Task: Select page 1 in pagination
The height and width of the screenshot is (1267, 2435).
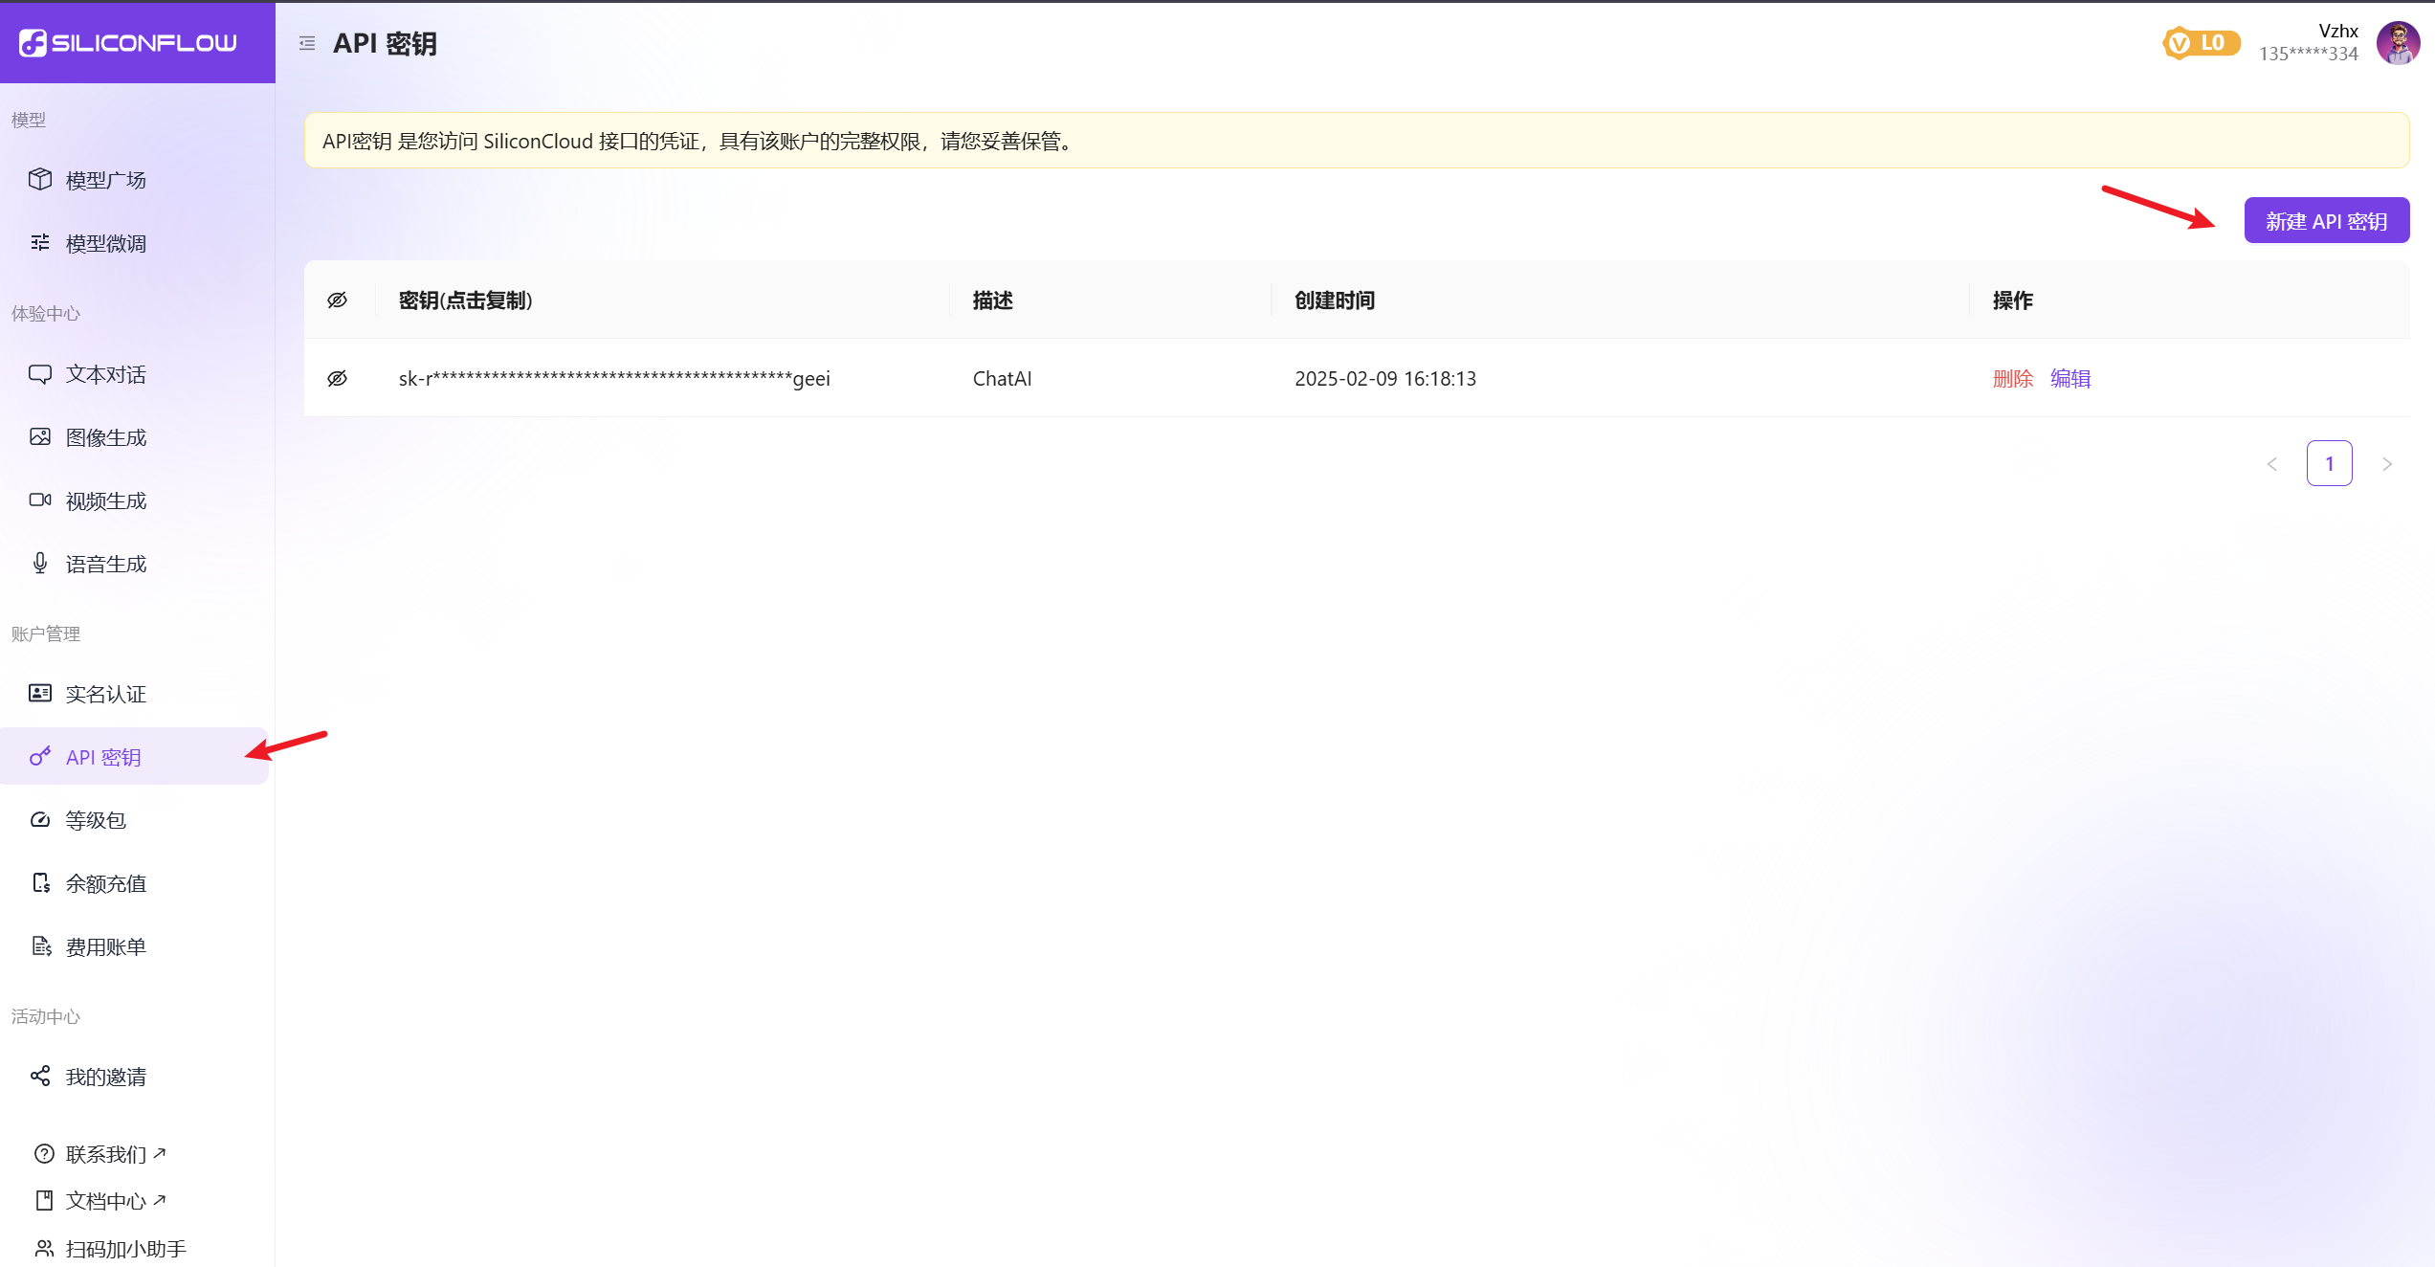Action: [x=2329, y=464]
